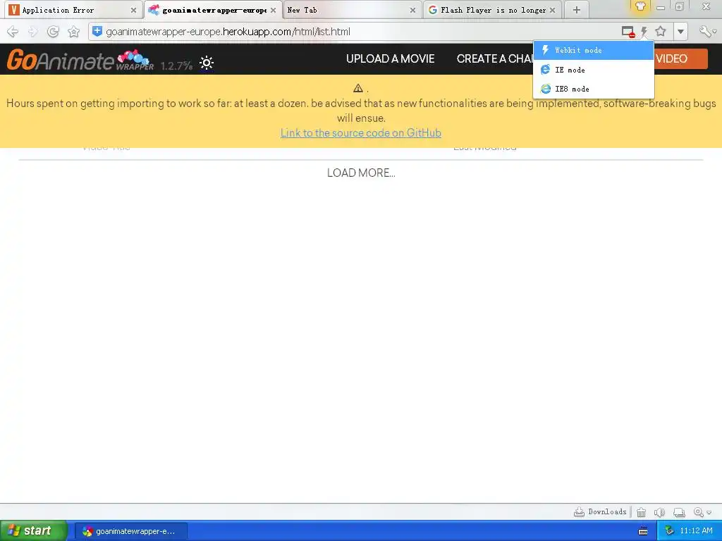Open a new tab with plus button

click(x=577, y=10)
